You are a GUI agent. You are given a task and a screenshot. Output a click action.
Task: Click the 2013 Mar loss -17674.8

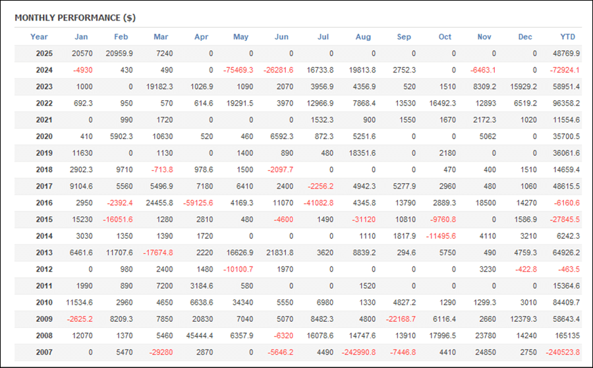[158, 253]
